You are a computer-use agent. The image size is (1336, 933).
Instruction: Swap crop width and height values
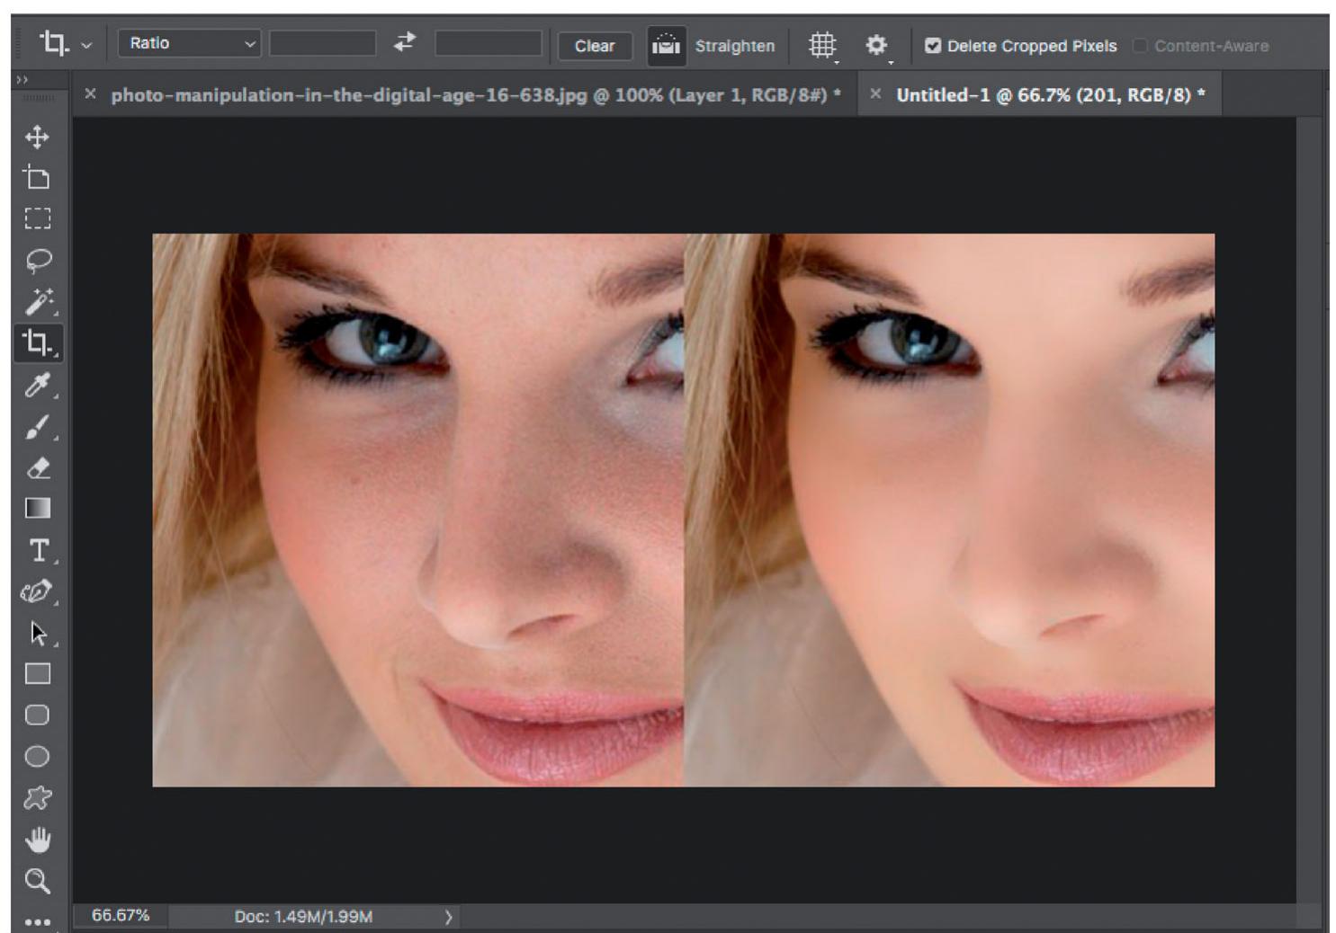(x=405, y=42)
